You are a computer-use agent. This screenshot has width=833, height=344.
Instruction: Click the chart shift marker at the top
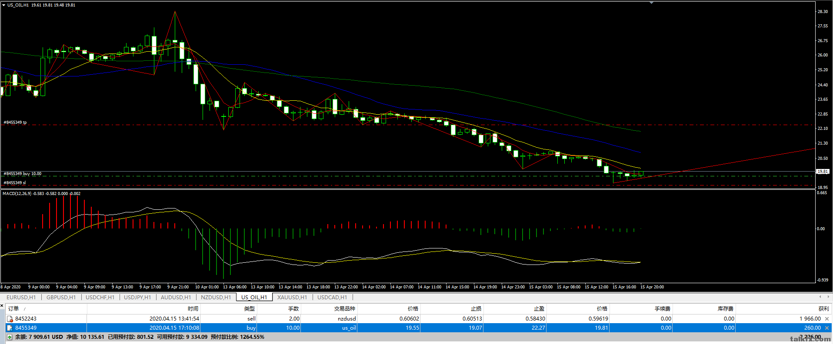tap(651, 3)
